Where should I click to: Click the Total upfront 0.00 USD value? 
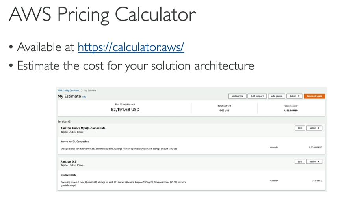(x=224, y=110)
